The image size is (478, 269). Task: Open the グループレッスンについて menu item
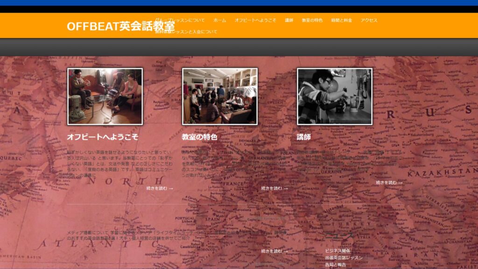pyautogui.click(x=180, y=20)
